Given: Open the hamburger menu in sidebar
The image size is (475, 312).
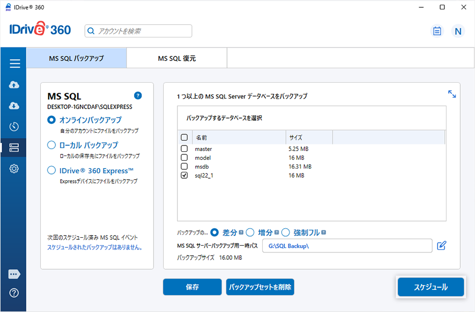Looking at the screenshot, I should (14, 64).
